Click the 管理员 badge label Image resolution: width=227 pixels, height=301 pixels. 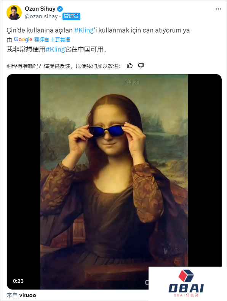[x=71, y=16]
